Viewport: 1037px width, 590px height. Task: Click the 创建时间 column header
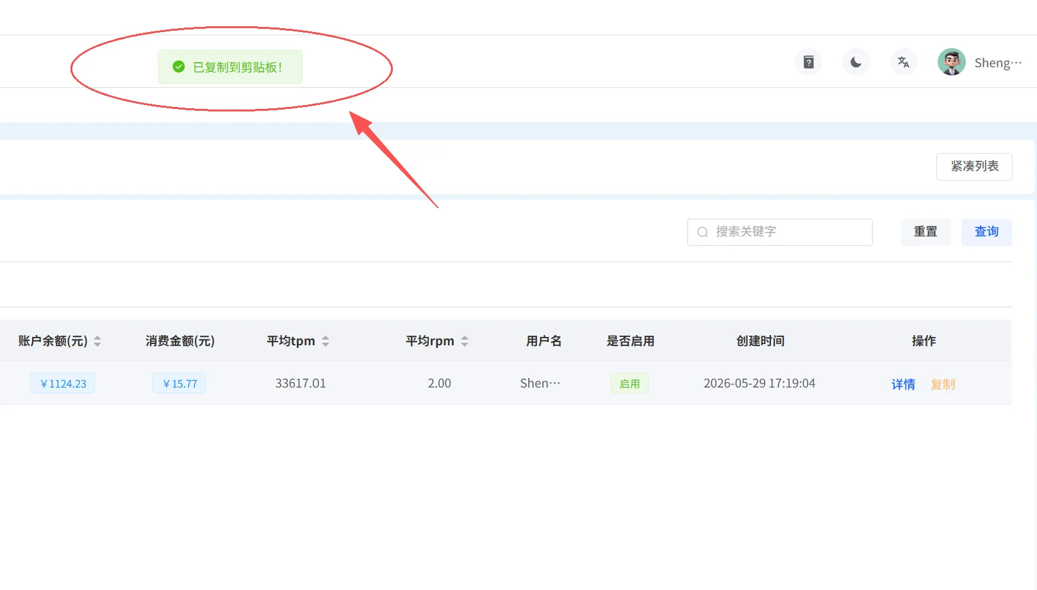coord(760,341)
